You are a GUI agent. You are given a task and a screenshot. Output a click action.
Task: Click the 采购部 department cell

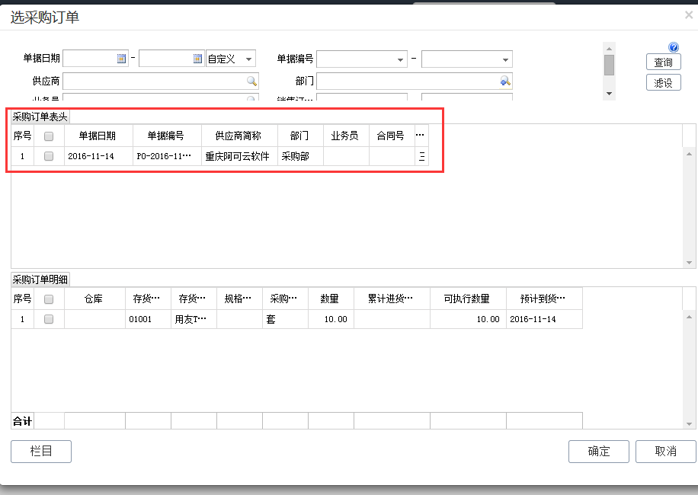tap(300, 156)
